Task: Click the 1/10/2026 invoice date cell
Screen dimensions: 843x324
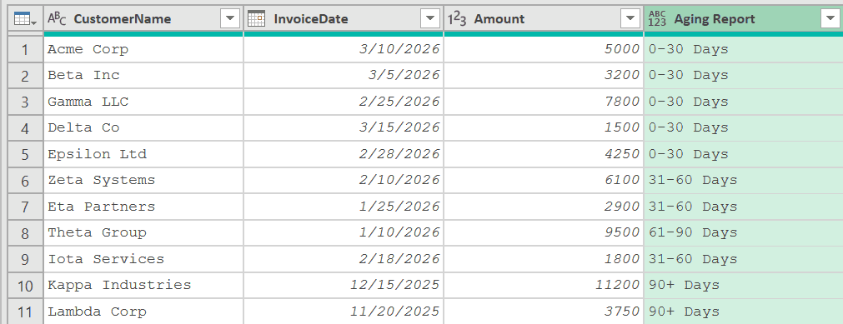Action: tap(344, 232)
